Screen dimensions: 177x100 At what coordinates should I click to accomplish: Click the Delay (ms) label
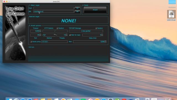(x=93, y=38)
